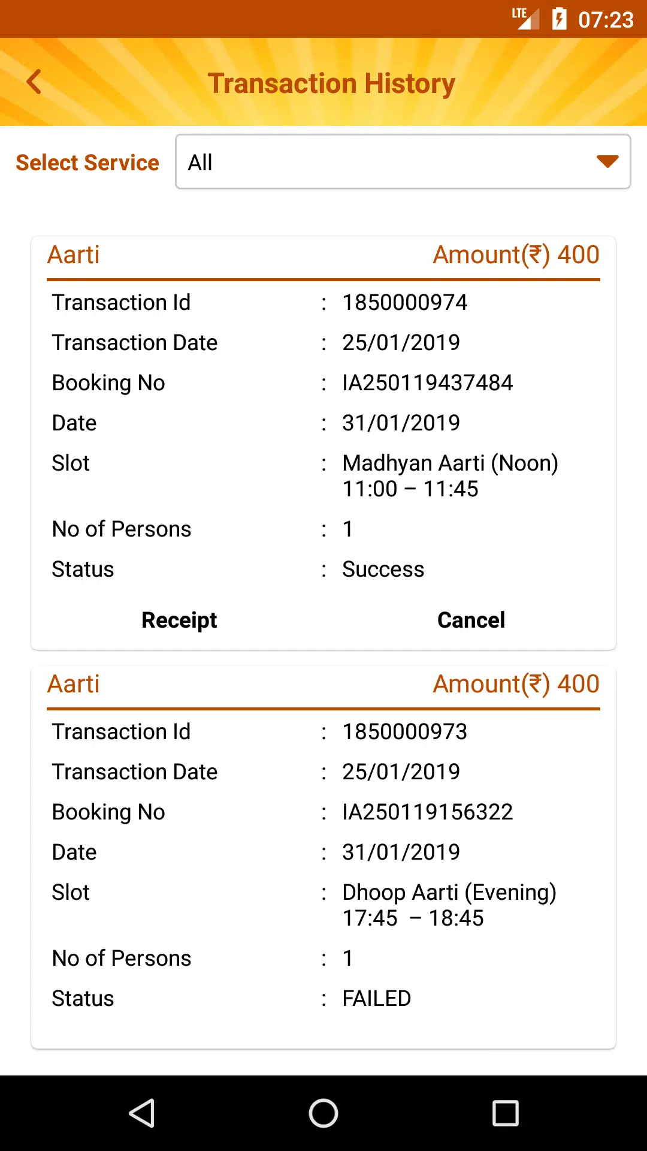Tap the first Aarti card heading
The height and width of the screenshot is (1151, 647).
(x=73, y=255)
